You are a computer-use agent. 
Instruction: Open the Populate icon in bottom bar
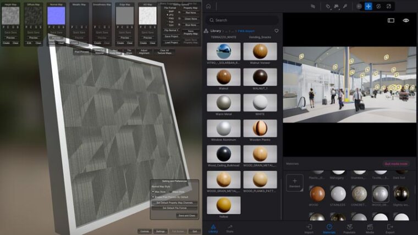349,228
